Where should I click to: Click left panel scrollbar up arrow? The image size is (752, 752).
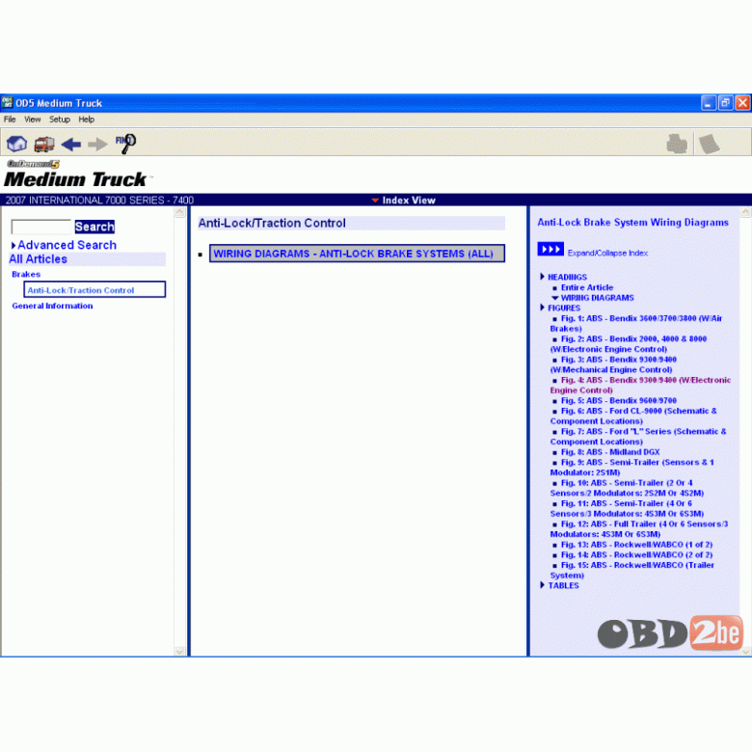(179, 211)
